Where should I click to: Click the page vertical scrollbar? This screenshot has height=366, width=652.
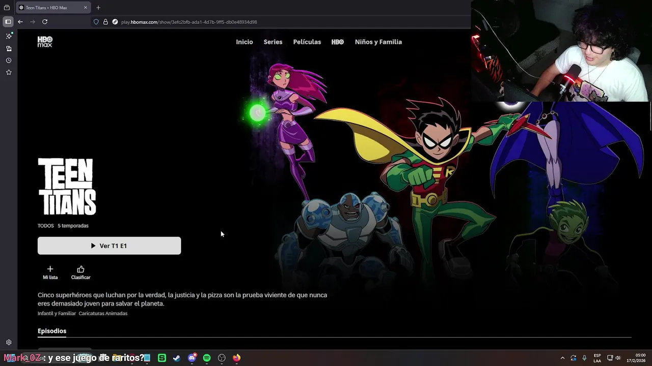point(650,116)
